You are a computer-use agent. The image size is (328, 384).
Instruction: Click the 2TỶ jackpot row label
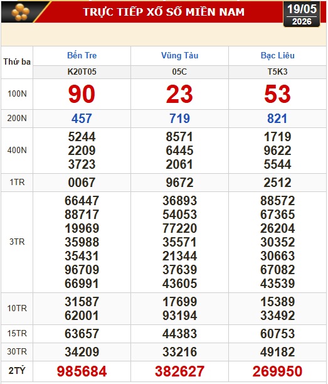click(x=17, y=371)
